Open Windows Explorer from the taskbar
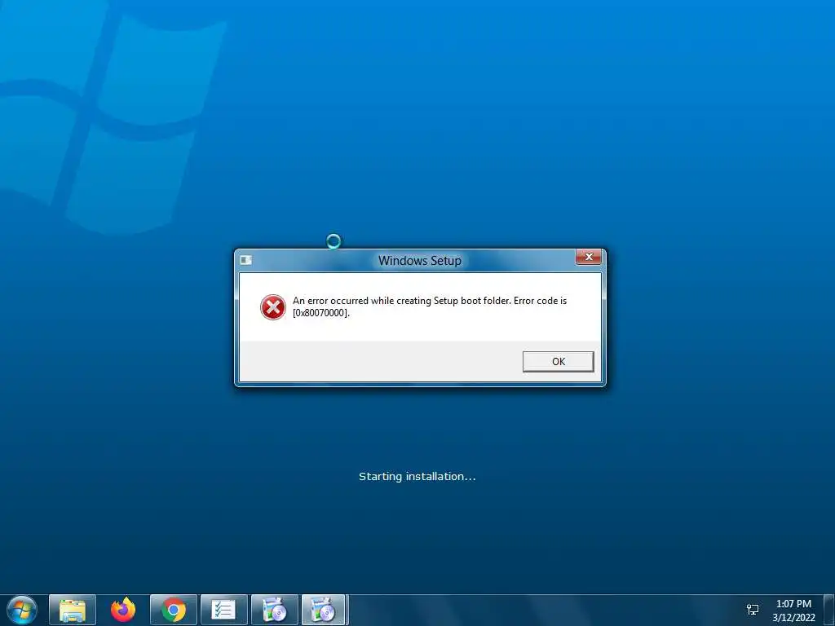This screenshot has height=626, width=835. point(73,610)
